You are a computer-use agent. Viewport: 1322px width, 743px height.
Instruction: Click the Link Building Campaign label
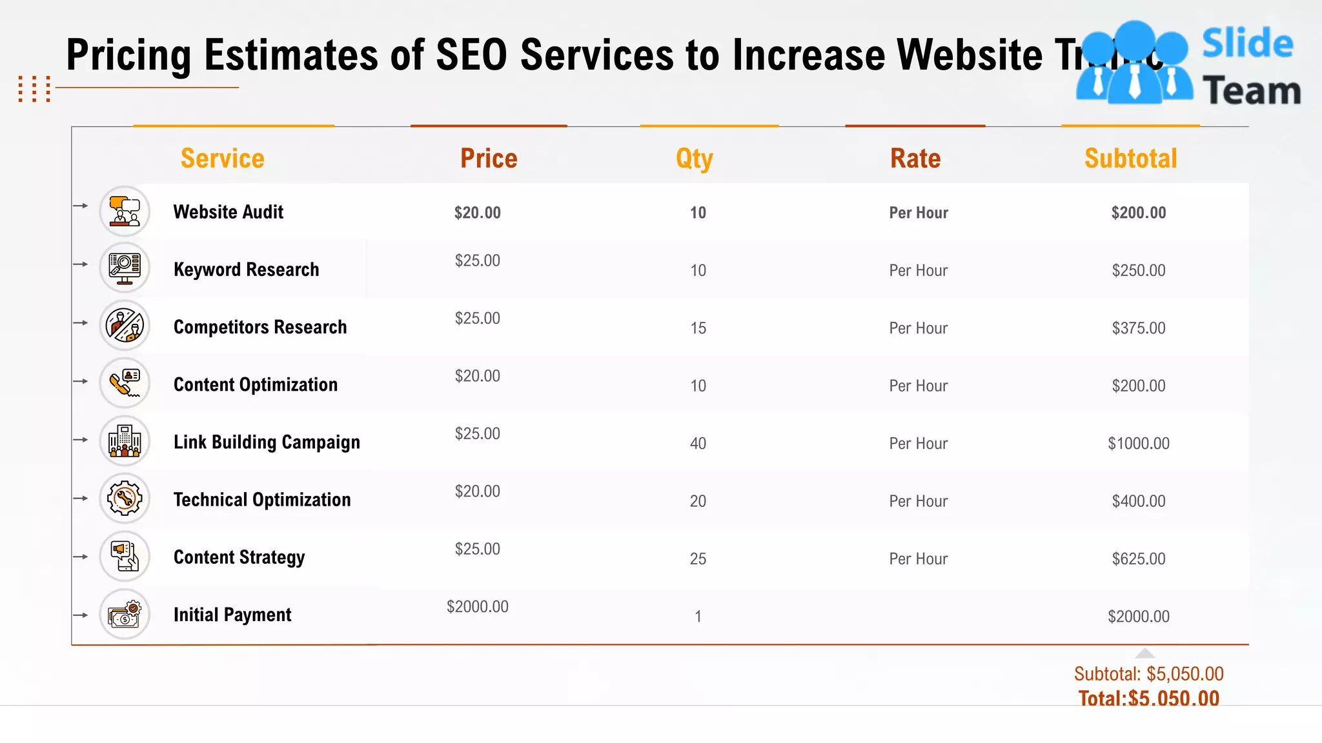tap(267, 442)
